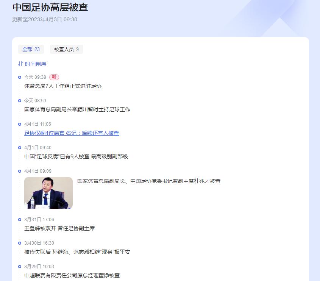Open 中超联赛有限责任公司原总经理董铮被查 entry
Image resolution: width=320 pixels, height=281 pixels.
click(72, 276)
